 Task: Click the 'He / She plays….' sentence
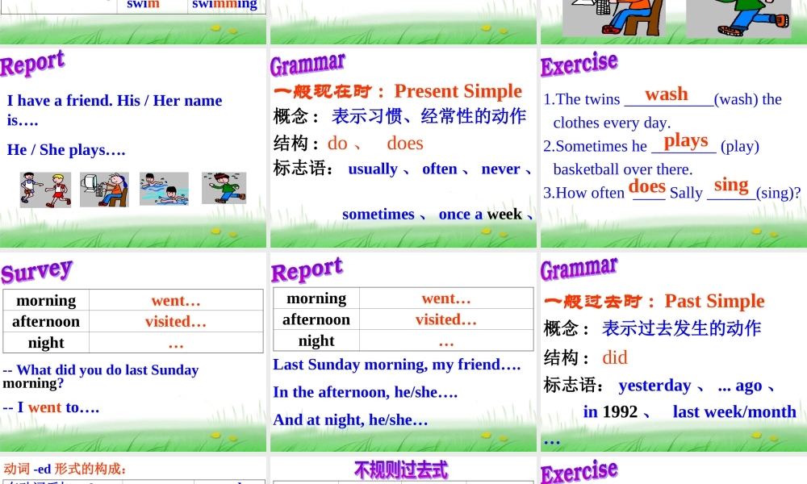coord(66,150)
